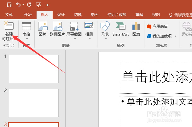Switch to the 审阅 ribbon tab
Viewport: 192px width, 127px height.
coord(139,15)
